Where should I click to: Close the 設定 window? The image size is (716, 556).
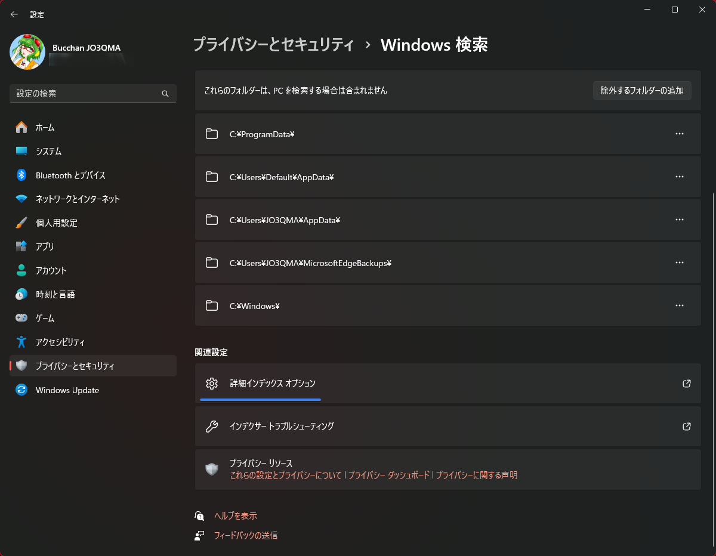702,10
